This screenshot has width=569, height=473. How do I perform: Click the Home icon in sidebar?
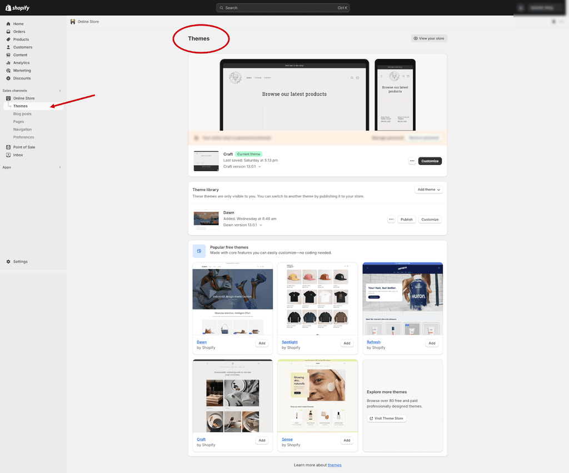click(x=8, y=24)
